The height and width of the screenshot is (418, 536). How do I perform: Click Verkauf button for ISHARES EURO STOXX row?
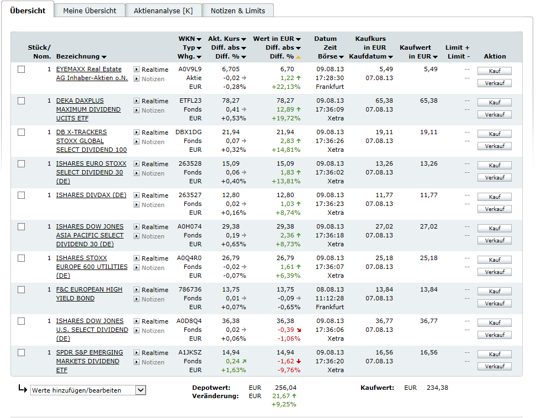click(495, 178)
